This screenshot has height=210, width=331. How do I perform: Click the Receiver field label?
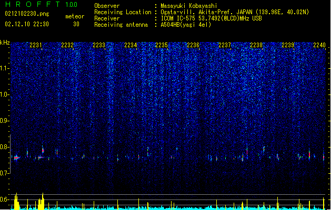point(107,18)
